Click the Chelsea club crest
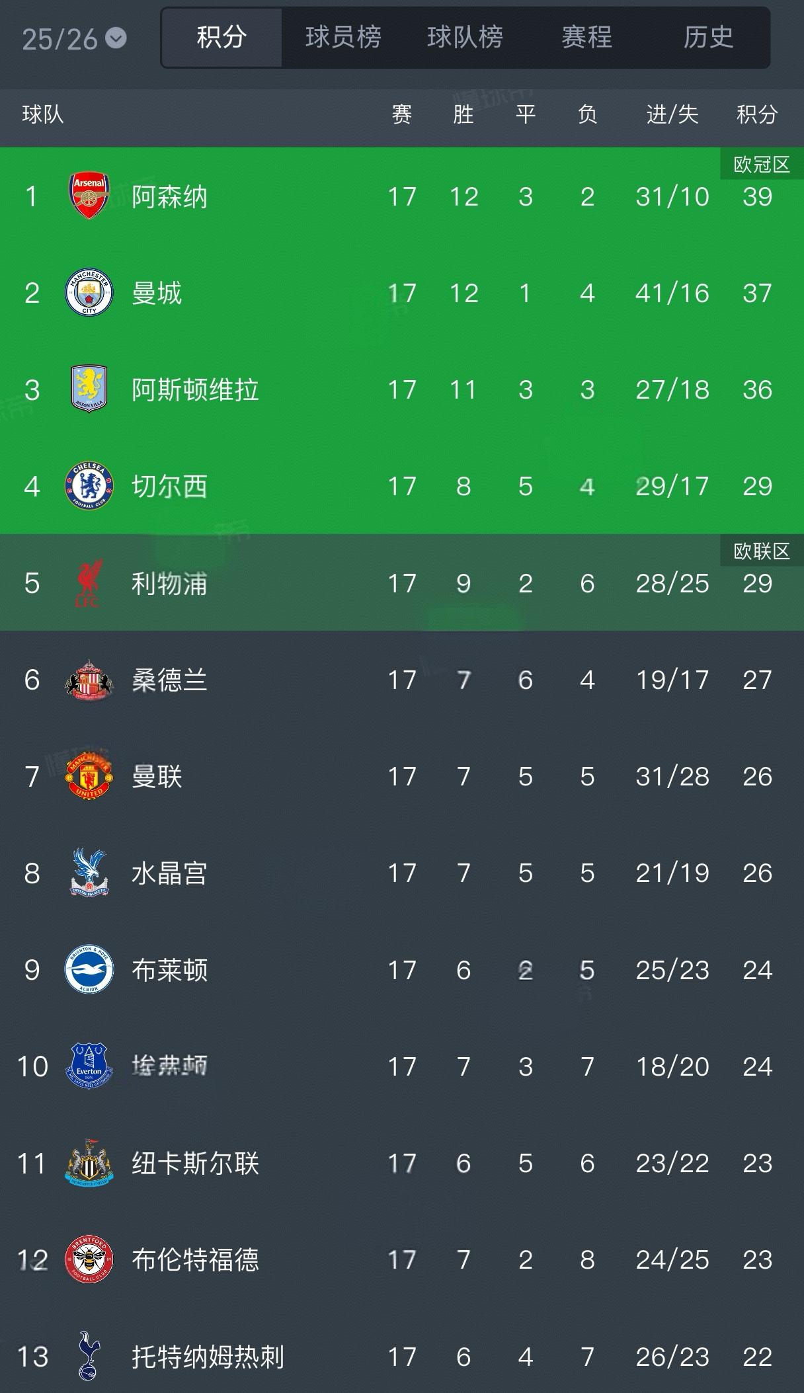This screenshot has height=1393, width=804. [x=89, y=487]
